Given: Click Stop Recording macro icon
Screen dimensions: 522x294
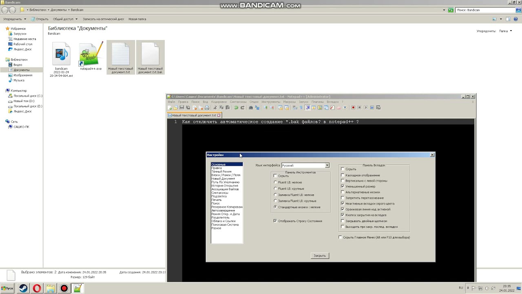Looking at the screenshot, I should coord(359,107).
